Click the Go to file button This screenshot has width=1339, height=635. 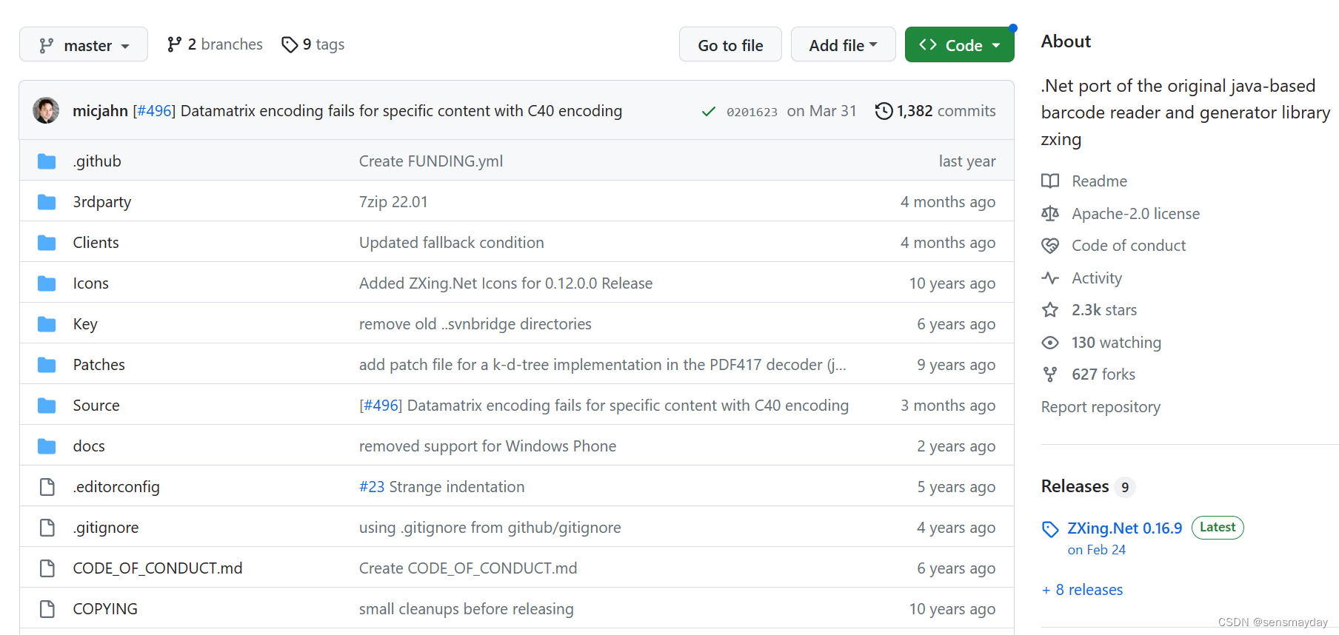point(730,45)
